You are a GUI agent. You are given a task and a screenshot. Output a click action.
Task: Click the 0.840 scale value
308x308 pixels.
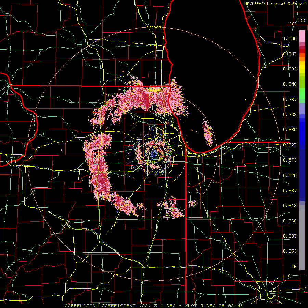(290, 84)
